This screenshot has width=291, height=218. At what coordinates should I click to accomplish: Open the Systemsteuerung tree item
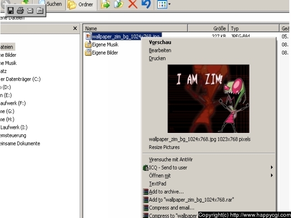13,135
